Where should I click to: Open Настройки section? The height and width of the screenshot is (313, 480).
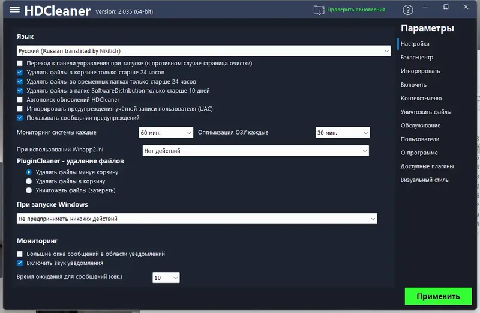point(415,44)
